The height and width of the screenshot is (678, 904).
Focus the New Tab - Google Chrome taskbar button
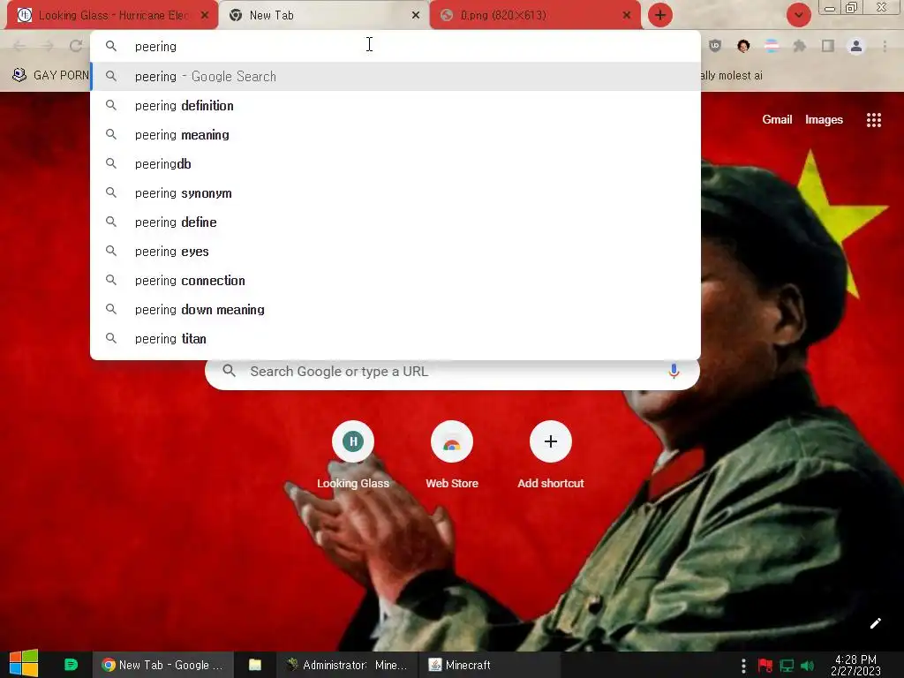point(162,665)
